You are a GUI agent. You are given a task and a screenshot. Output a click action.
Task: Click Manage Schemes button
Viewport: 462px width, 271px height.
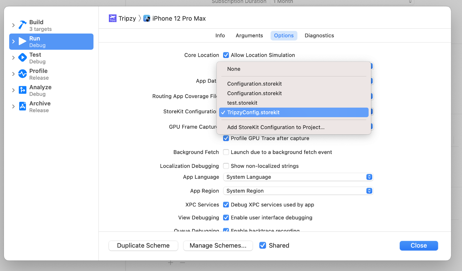[x=218, y=246]
